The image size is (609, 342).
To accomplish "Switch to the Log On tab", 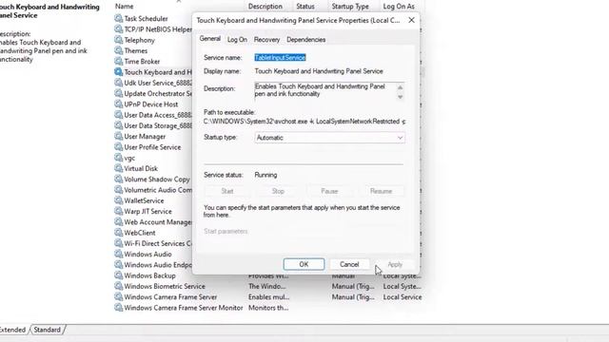I will (x=237, y=40).
